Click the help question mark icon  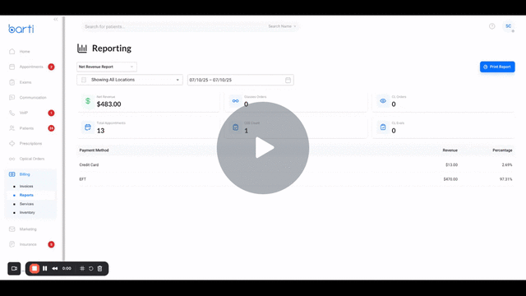(491, 26)
